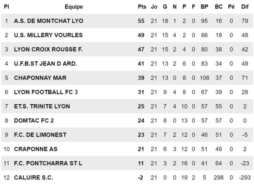Image resolution: width=254 pixels, height=184 pixels.
Task: Click ET.S. TRINITE LYON team name
Action: (x=41, y=106)
